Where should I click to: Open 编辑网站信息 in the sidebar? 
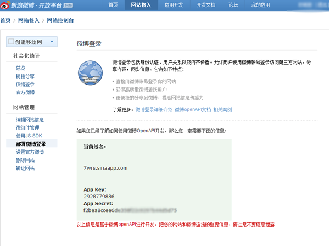tap(30, 120)
